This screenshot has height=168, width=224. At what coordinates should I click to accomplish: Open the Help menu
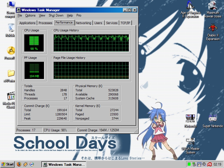[x=70, y=15]
